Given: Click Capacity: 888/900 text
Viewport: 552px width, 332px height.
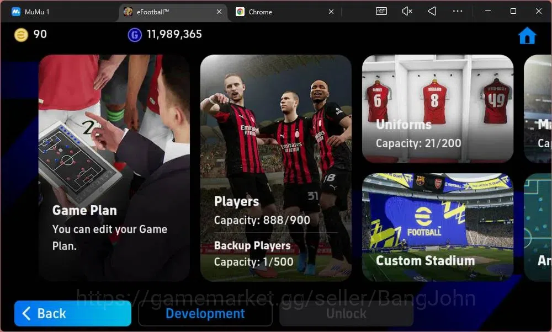Looking at the screenshot, I should [x=262, y=220].
